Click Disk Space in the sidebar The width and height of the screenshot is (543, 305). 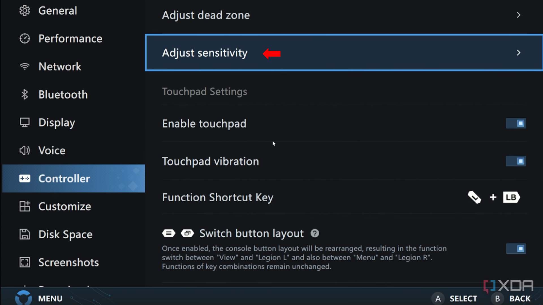(65, 234)
